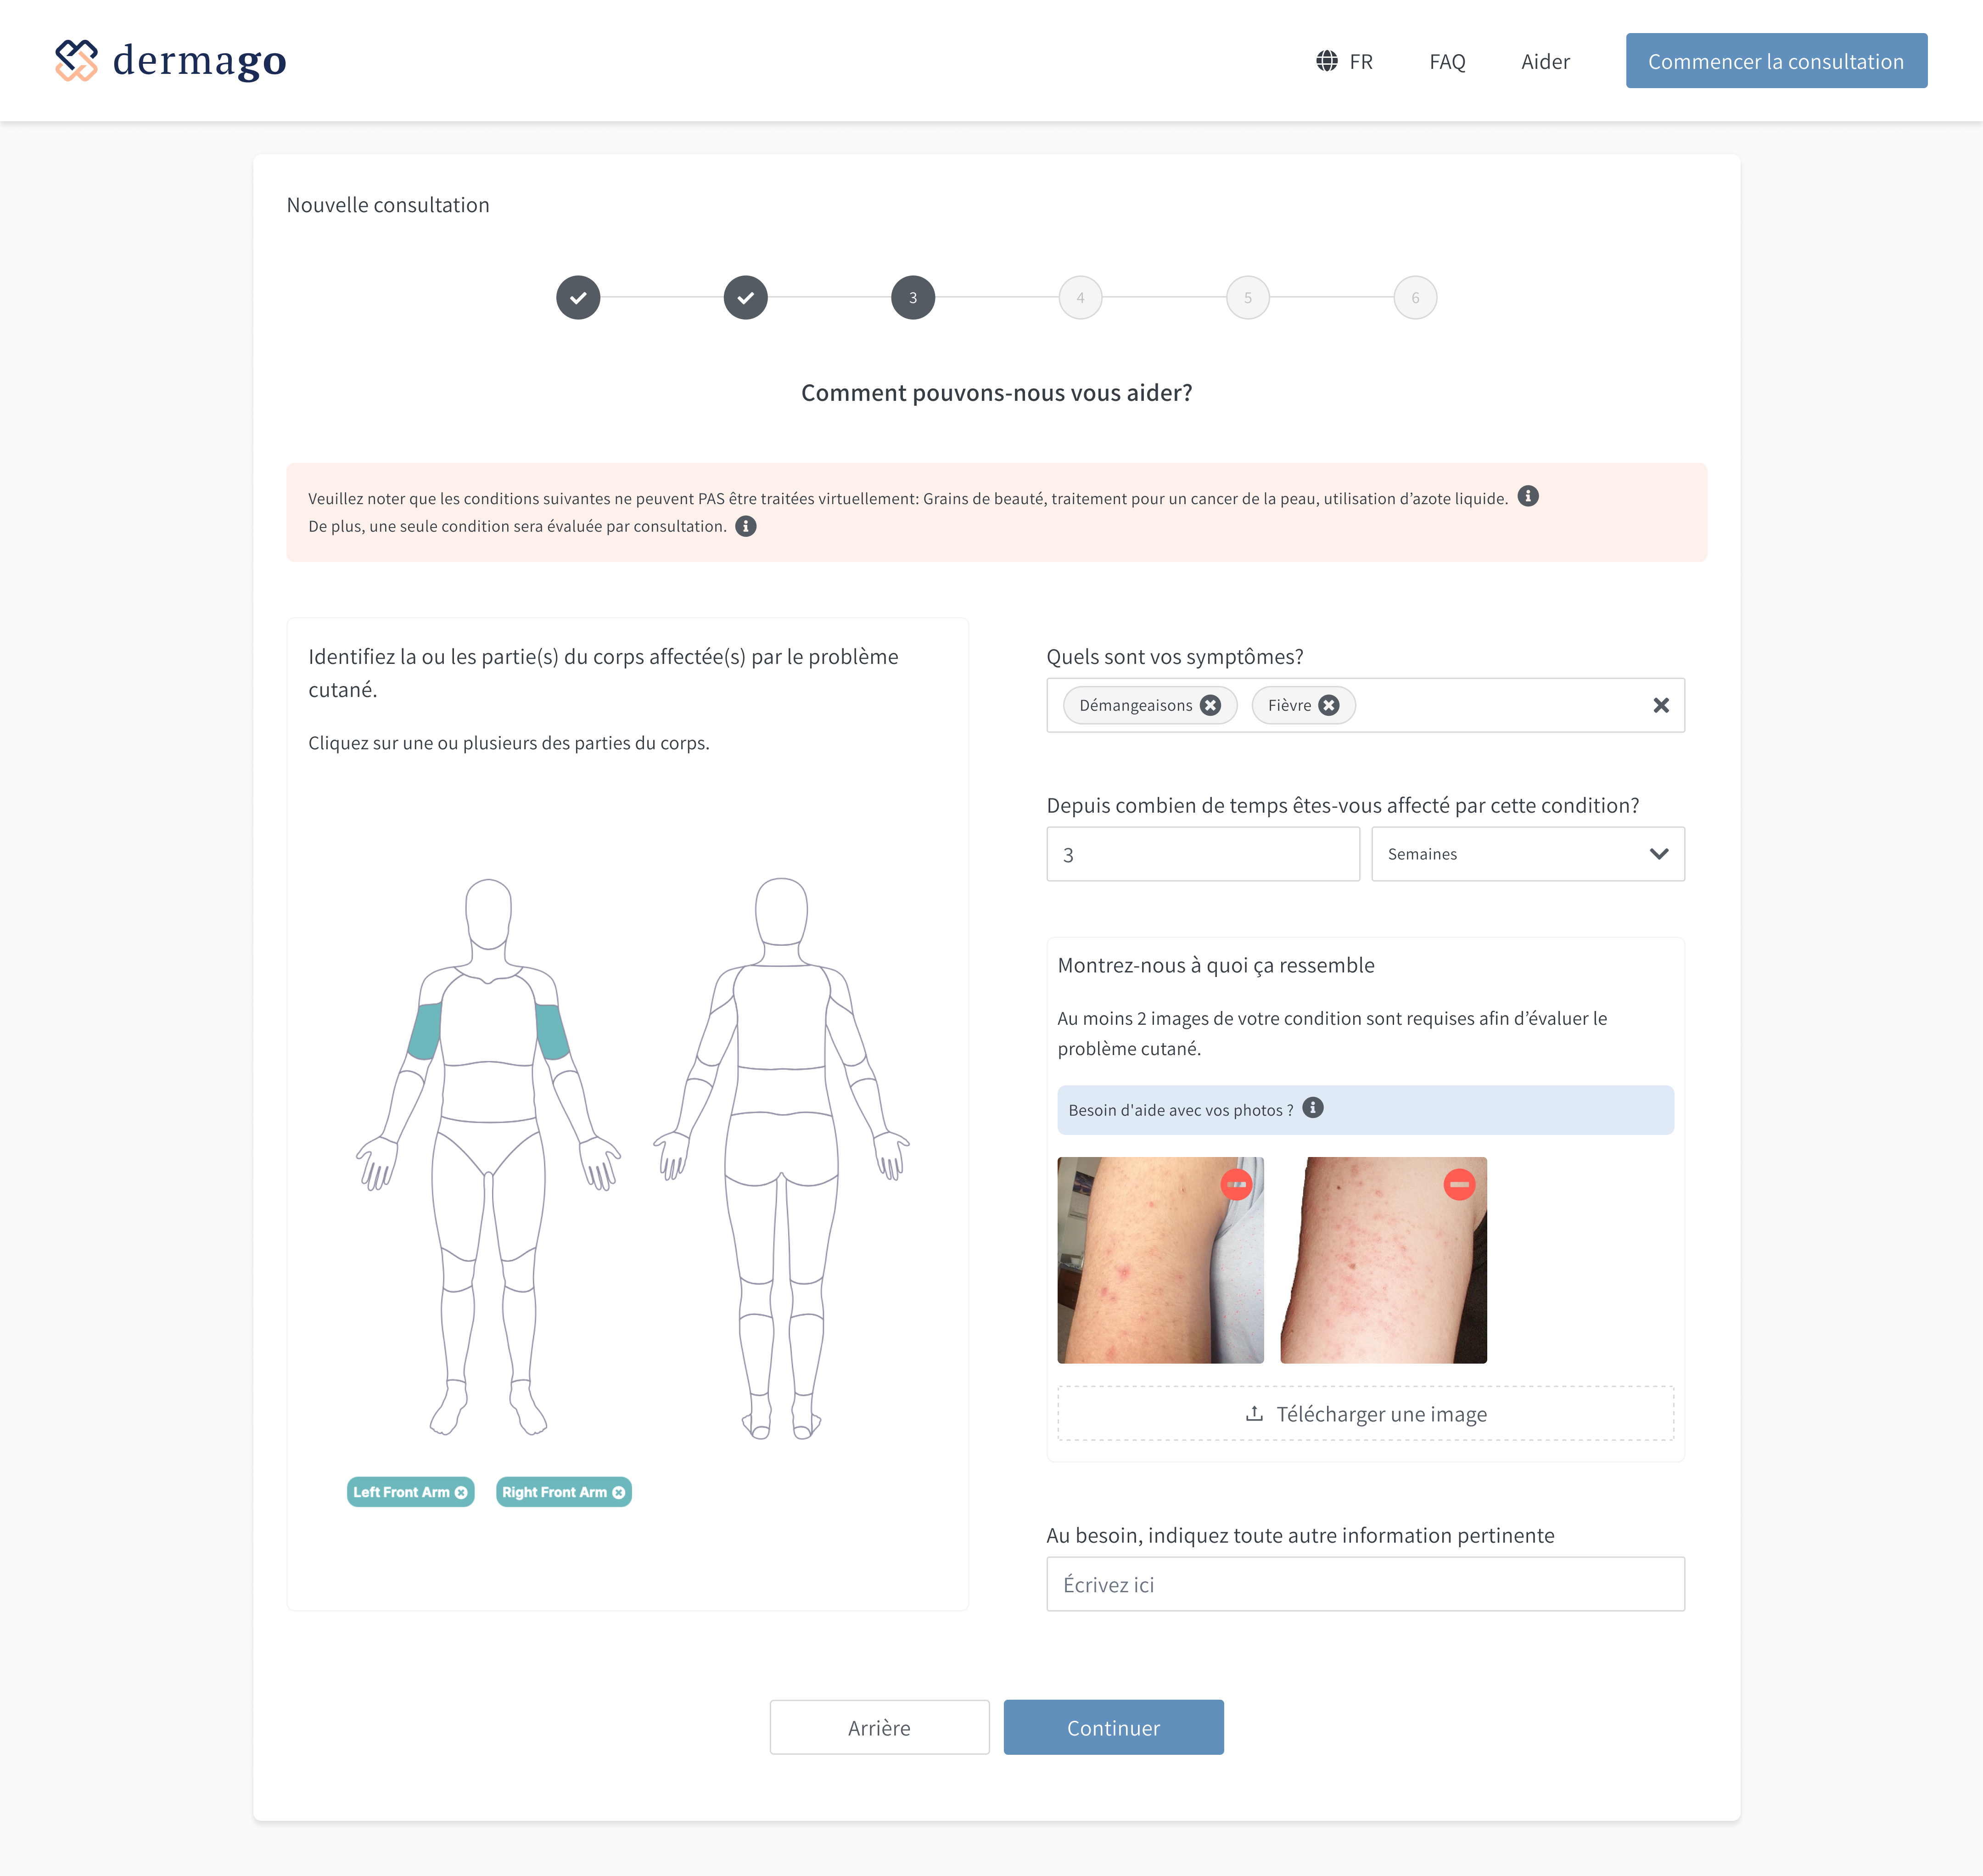Delete the first uploaded skin photo
The width and height of the screenshot is (1983, 1876).
[x=1237, y=1184]
